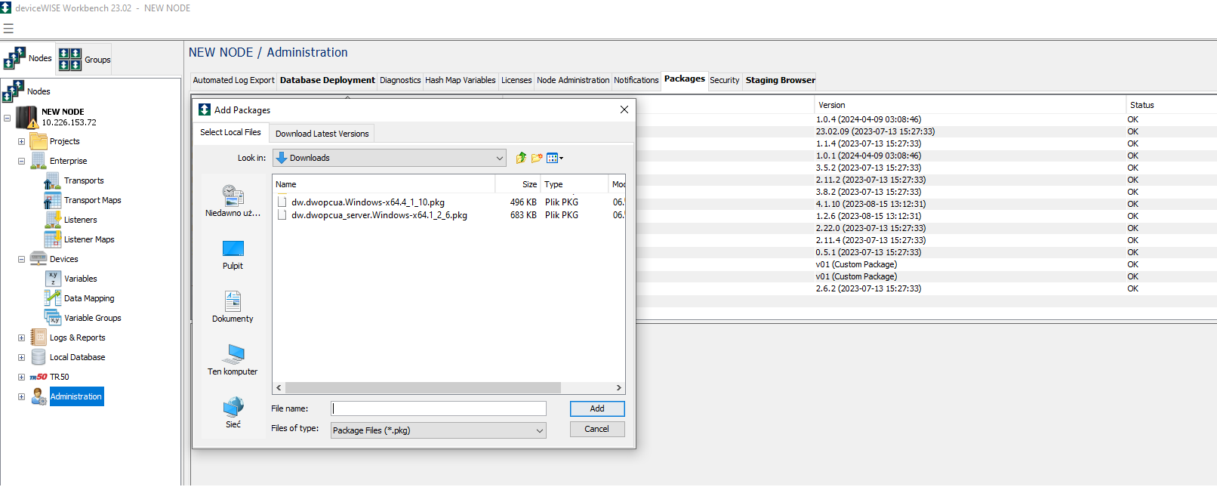
Task: Click the Nodes root icon in the tree
Action: pyautogui.click(x=14, y=91)
